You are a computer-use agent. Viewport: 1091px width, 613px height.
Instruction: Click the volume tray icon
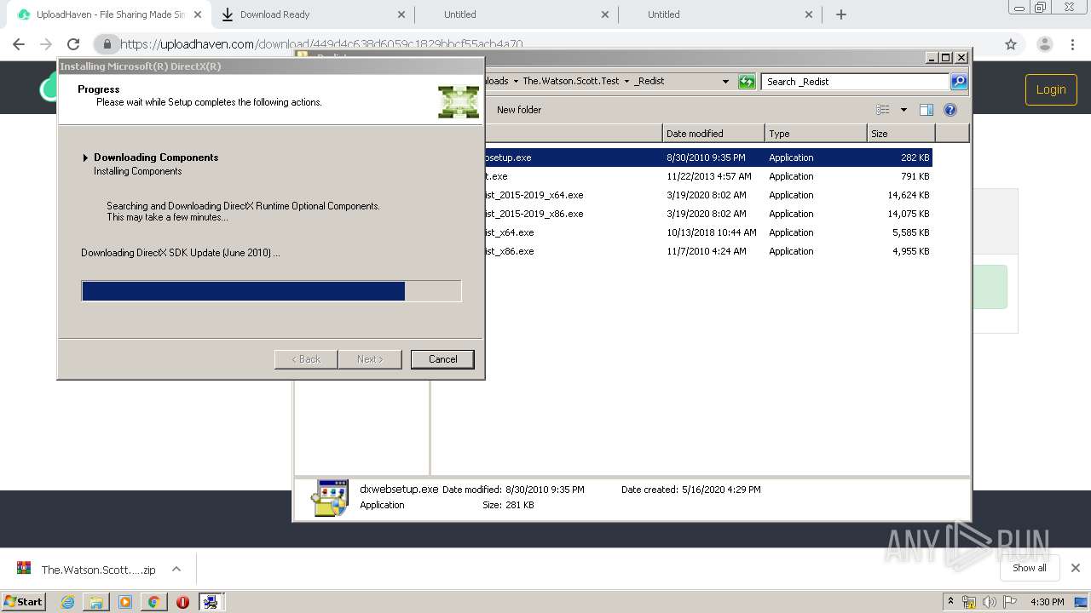(x=990, y=602)
